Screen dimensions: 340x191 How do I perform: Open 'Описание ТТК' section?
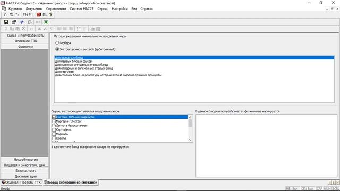pos(25,41)
